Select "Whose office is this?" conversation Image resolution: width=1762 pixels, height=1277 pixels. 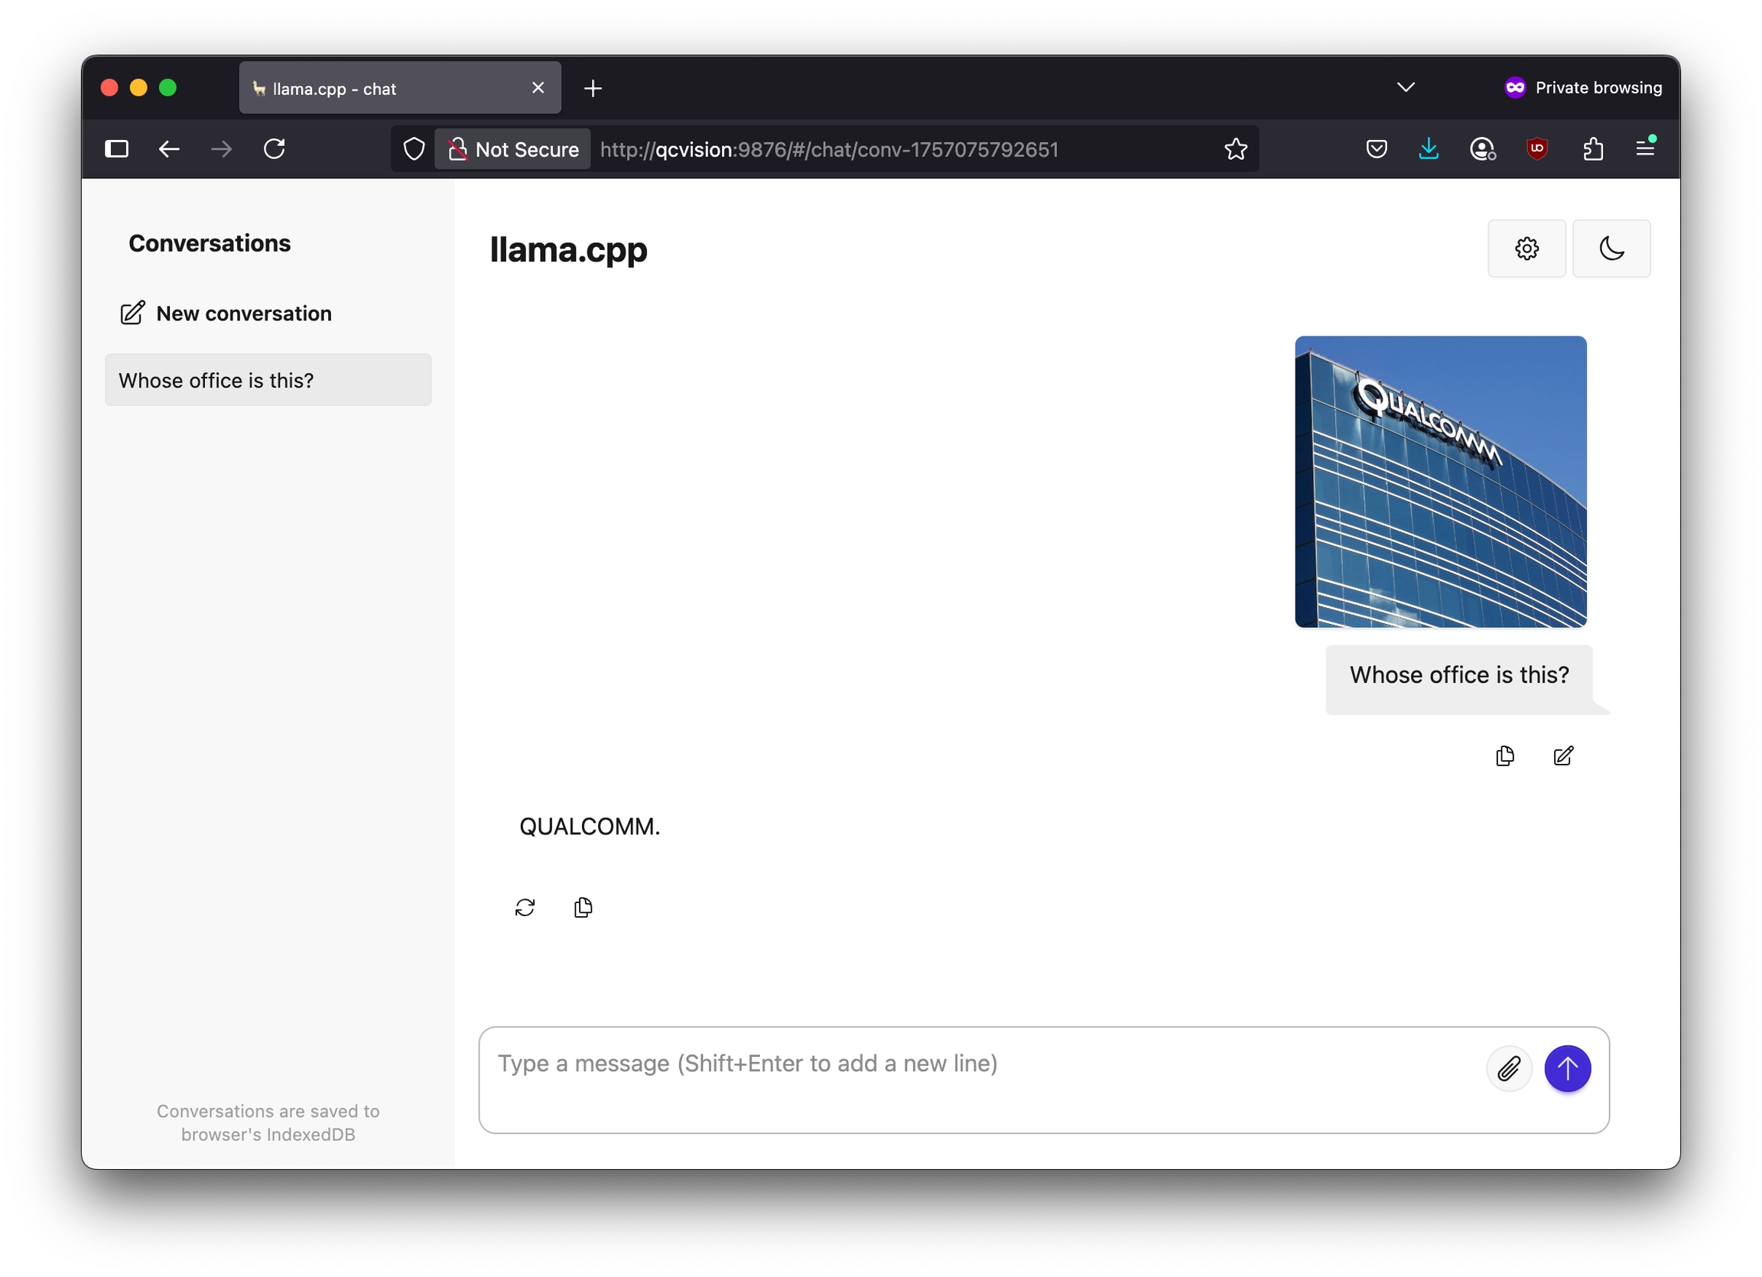click(x=268, y=380)
